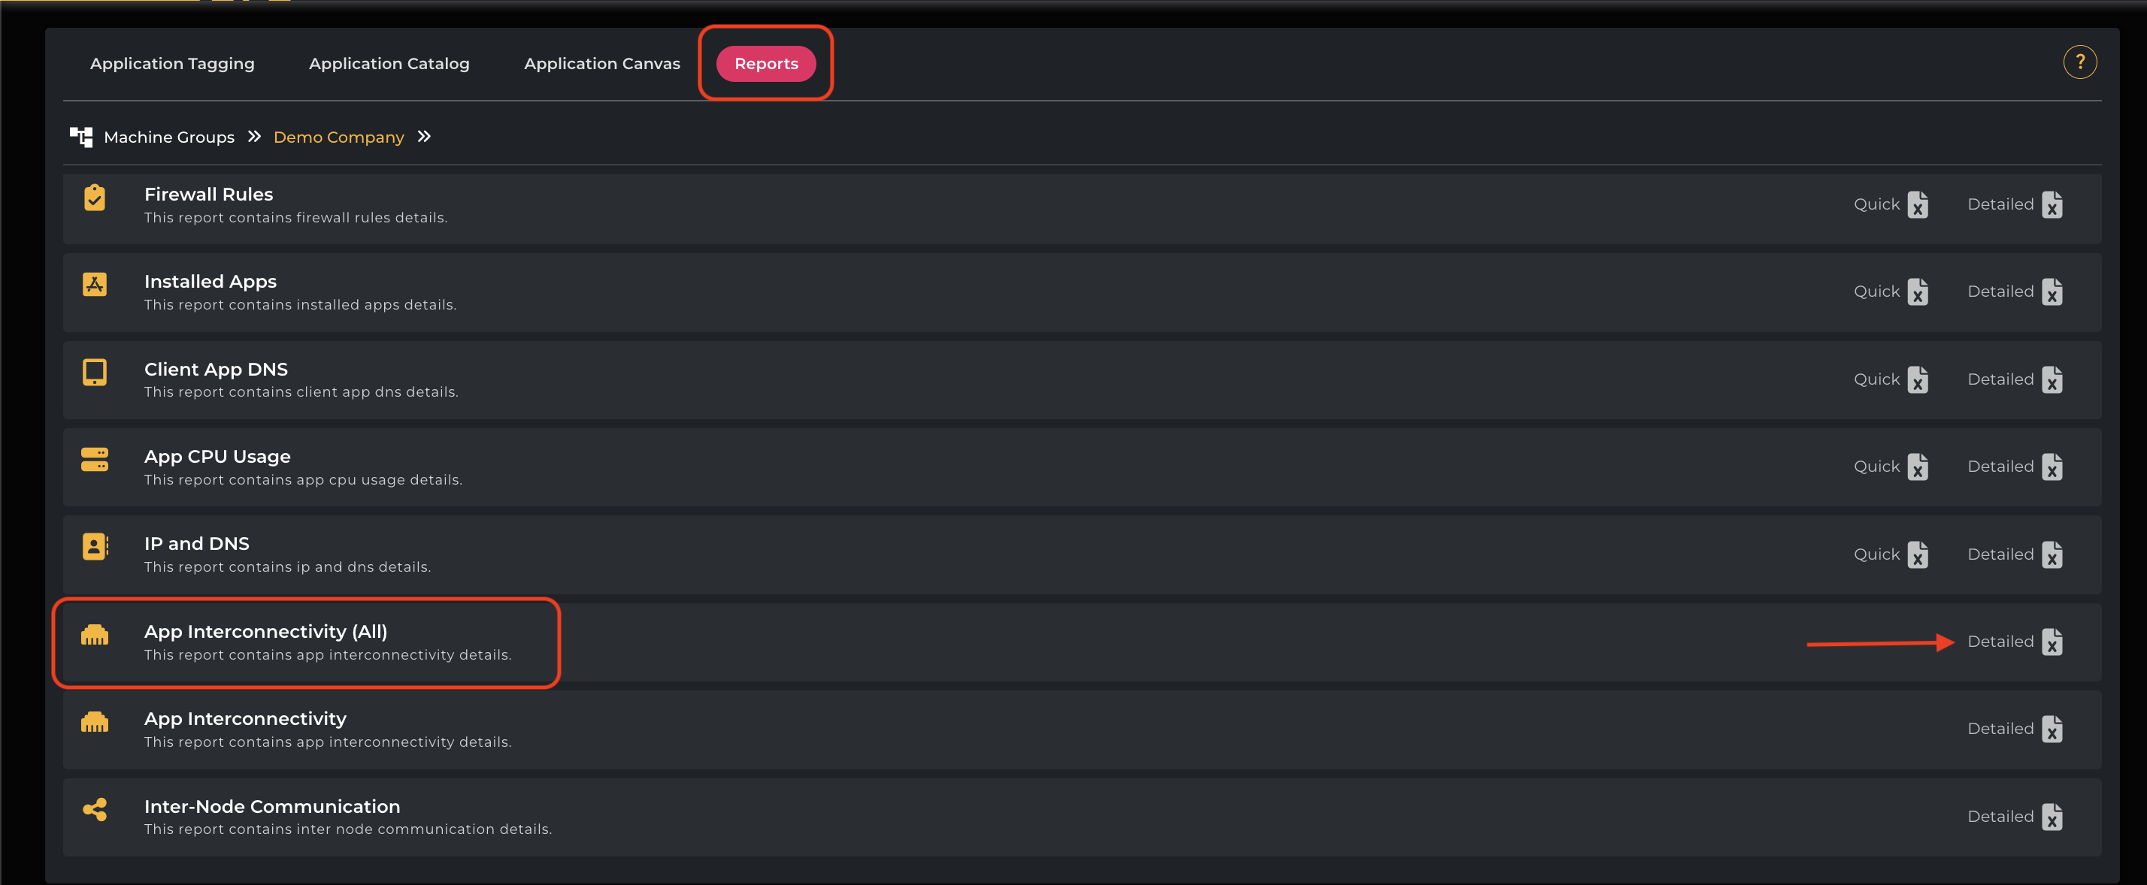This screenshot has width=2147, height=885.
Task: Click Installed Apps quick Excel file icon
Action: [x=1918, y=292]
